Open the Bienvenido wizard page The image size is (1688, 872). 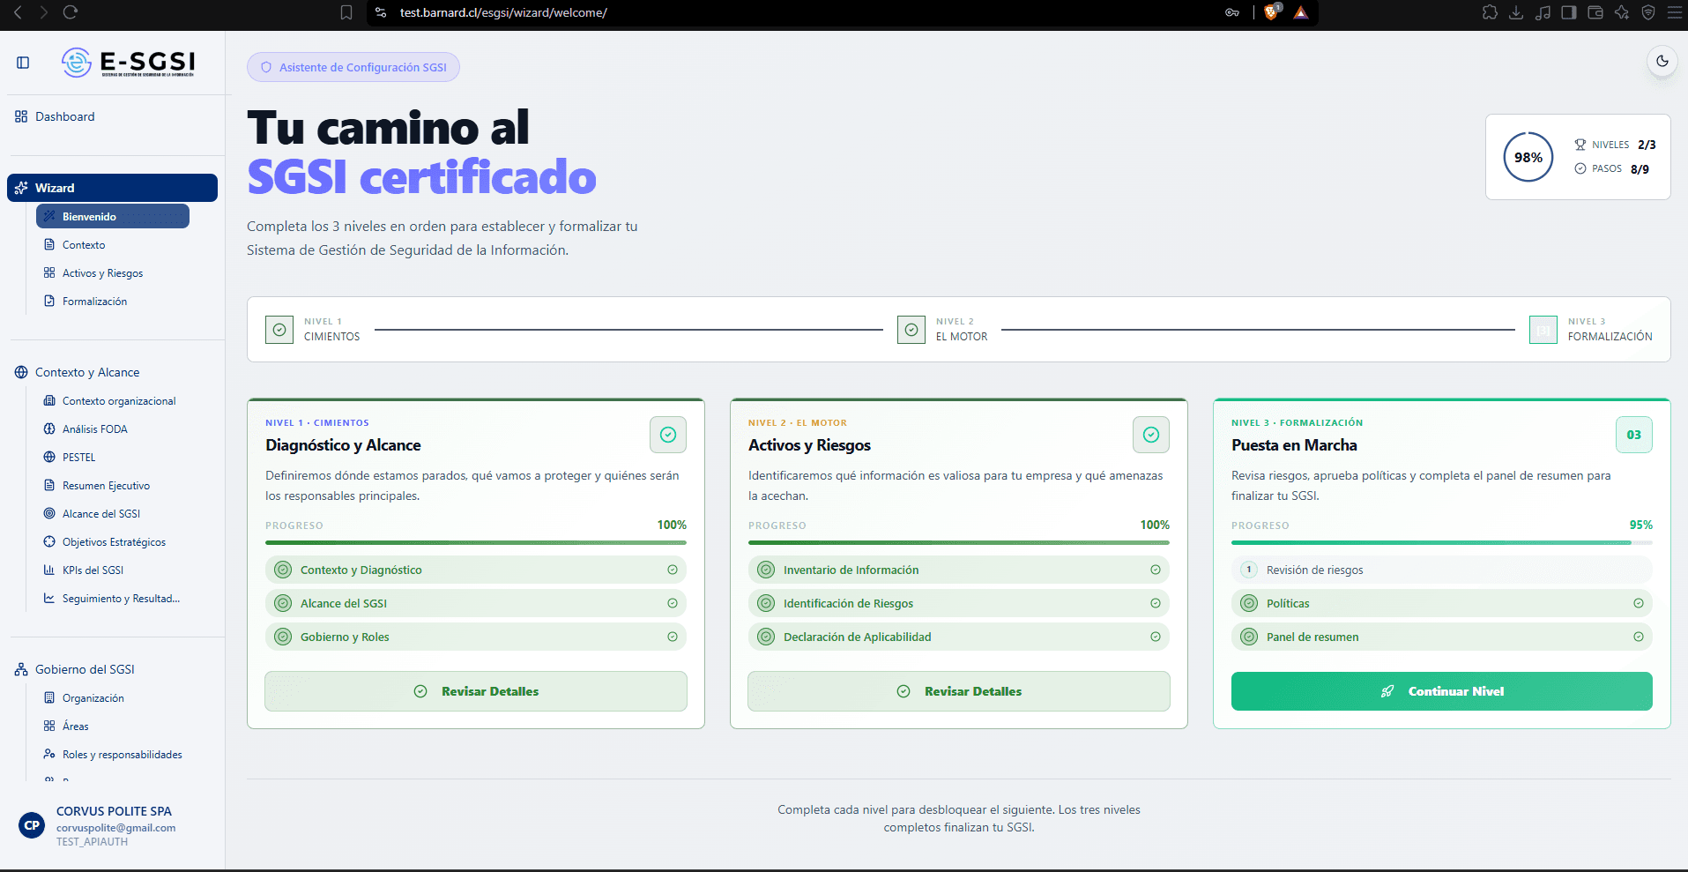coord(113,216)
